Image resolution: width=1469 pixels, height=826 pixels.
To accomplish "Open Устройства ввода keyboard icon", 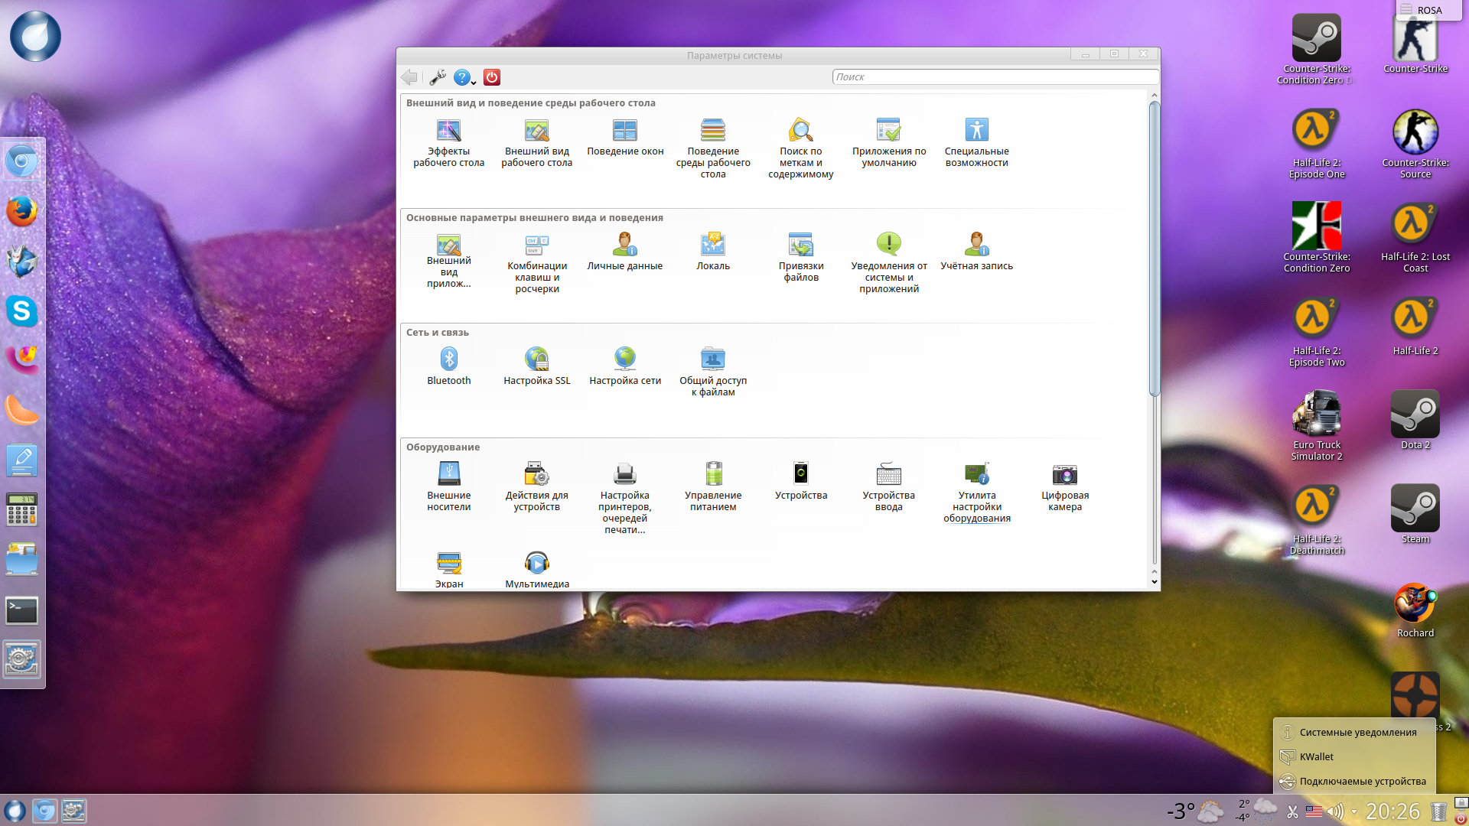I will (x=888, y=475).
